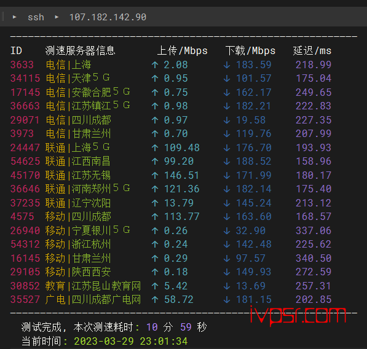Viewport: 367px width, 349px height.
Task: Select the 电信|上海 server name
Action: coord(68,65)
